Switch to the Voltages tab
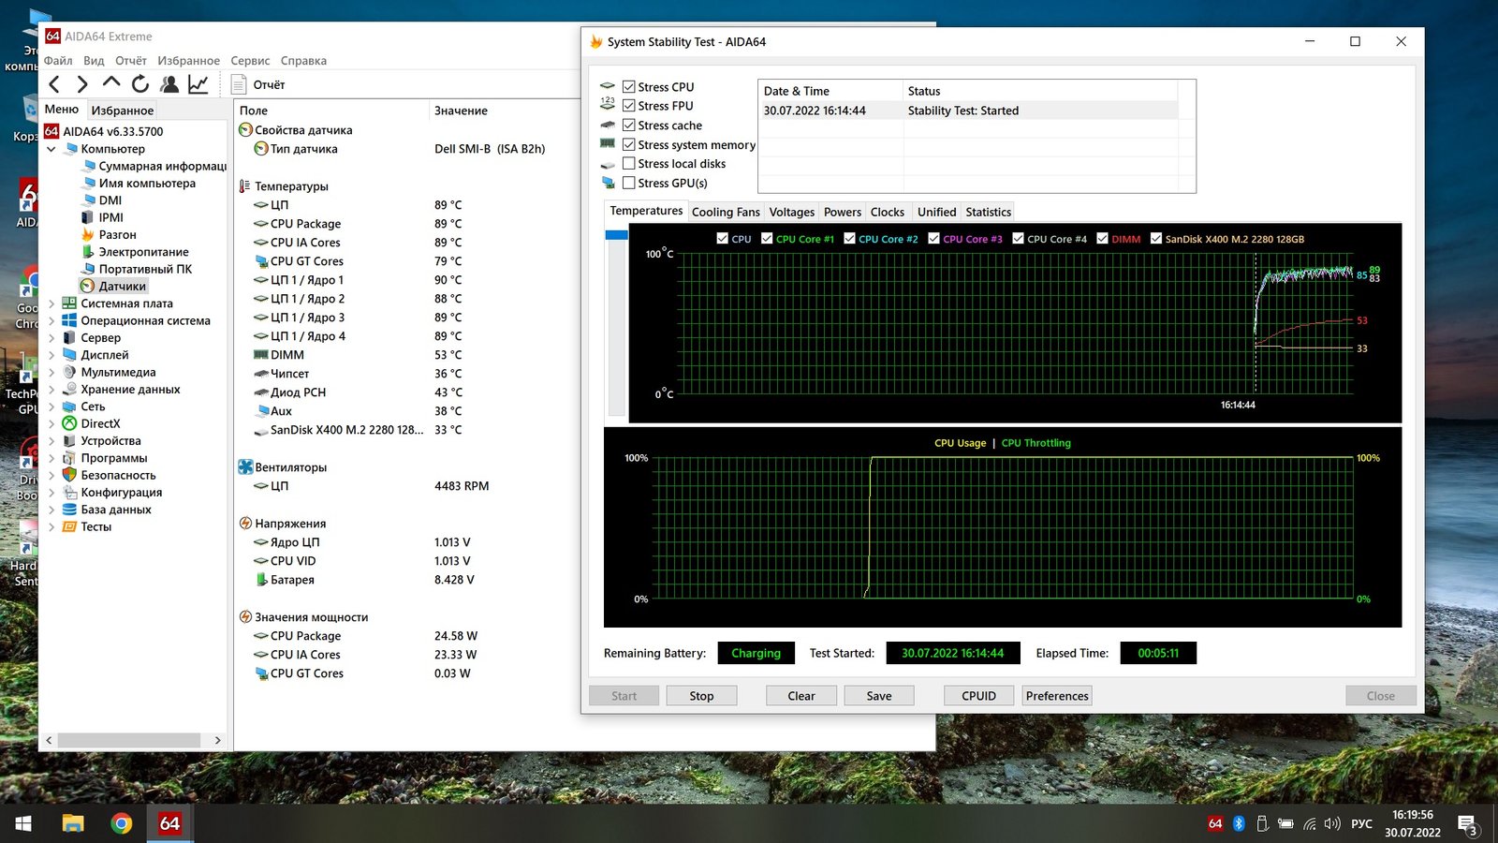The width and height of the screenshot is (1498, 843). [x=792, y=213]
